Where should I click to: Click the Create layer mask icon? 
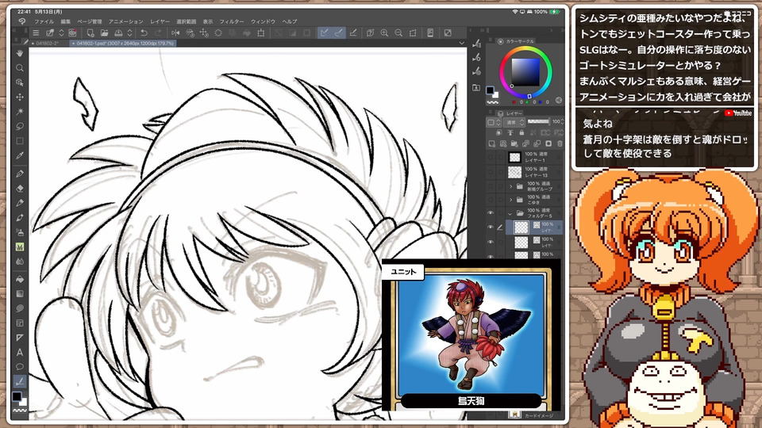[548, 143]
